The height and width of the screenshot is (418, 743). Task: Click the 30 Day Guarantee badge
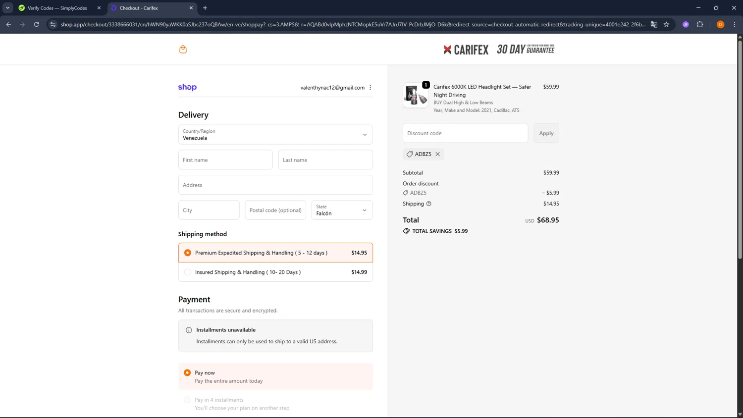click(526, 50)
